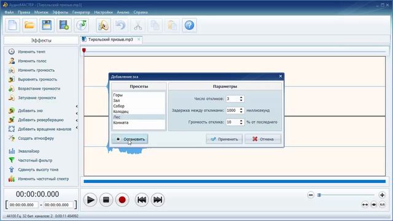Viewport: 393px width, 221px height.
Task: Open the Справка menu
Action: (x=141, y=12)
